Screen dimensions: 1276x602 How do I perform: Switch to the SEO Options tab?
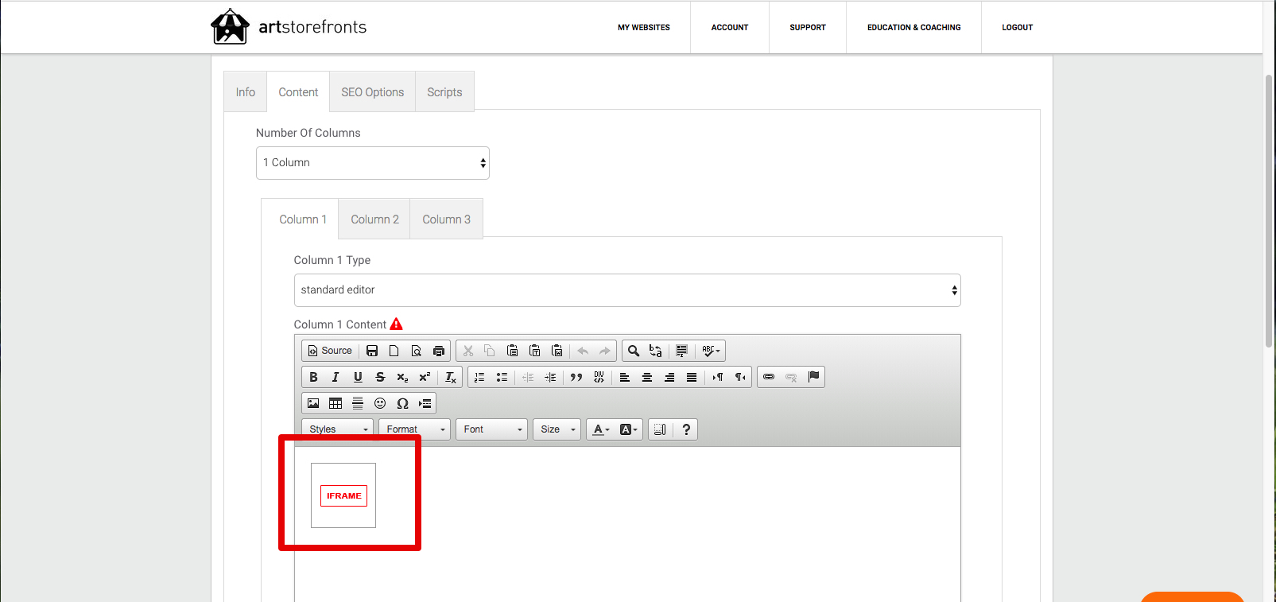coord(373,92)
